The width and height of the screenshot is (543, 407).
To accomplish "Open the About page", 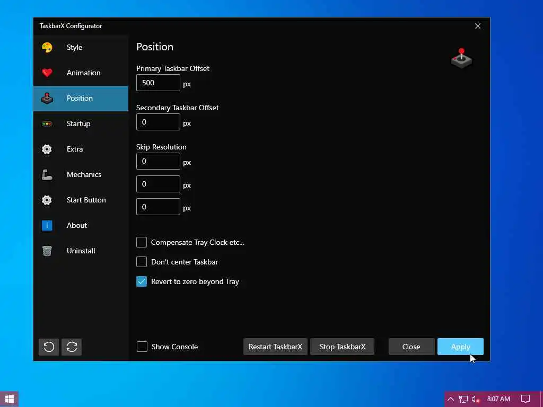I will [x=81, y=225].
